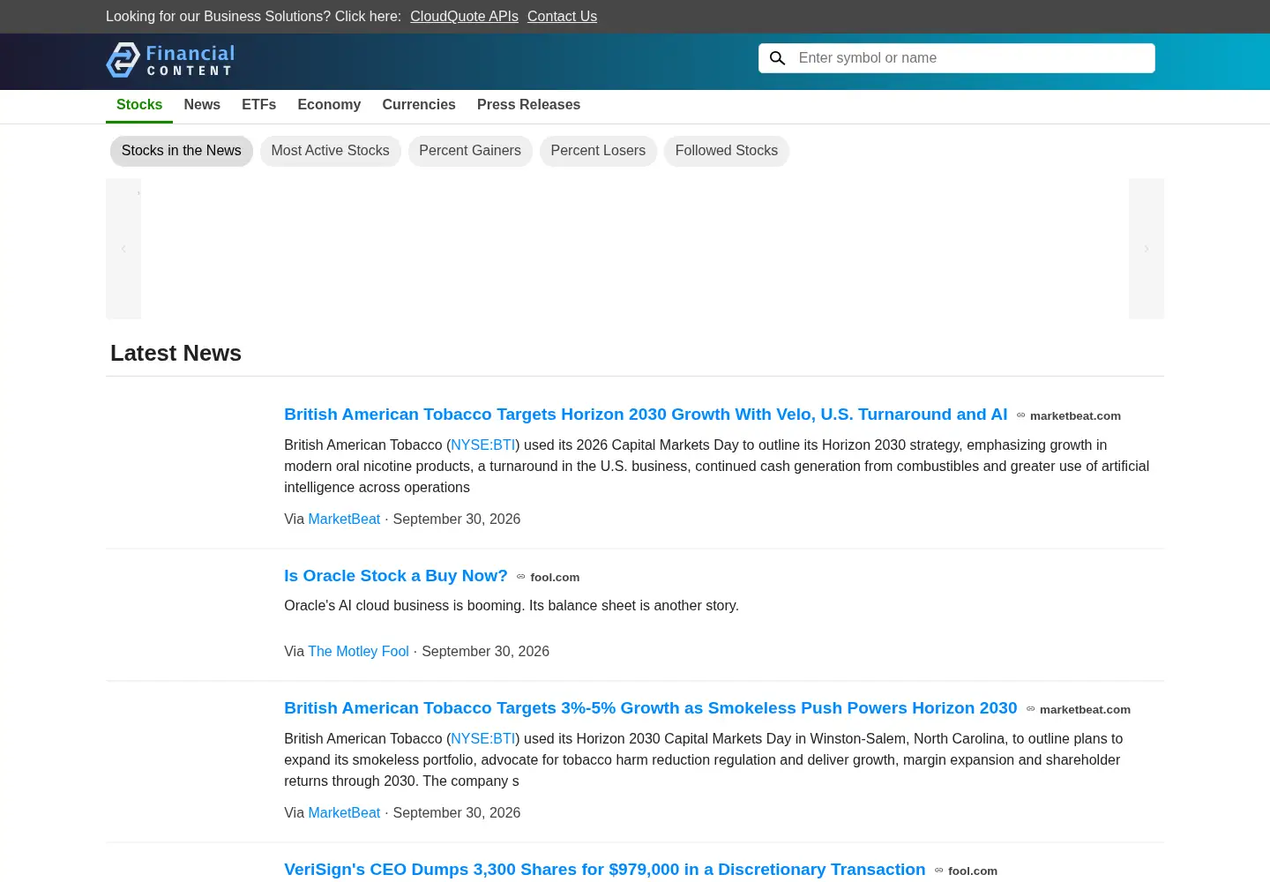The height and width of the screenshot is (882, 1270).
Task: Open the Contact Us link
Action: coord(562,17)
